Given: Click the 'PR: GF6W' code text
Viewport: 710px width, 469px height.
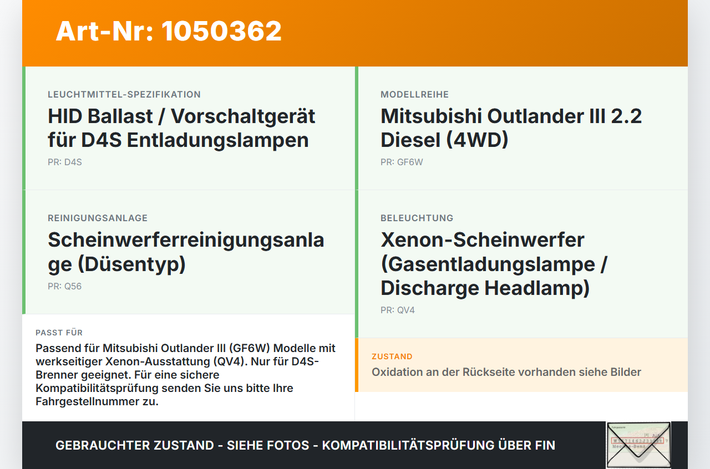Looking at the screenshot, I should click(402, 162).
